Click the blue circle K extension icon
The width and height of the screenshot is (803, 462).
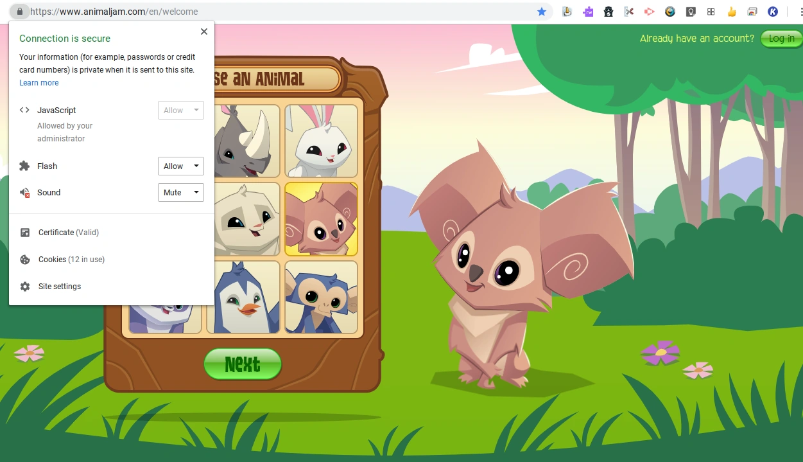tap(773, 12)
